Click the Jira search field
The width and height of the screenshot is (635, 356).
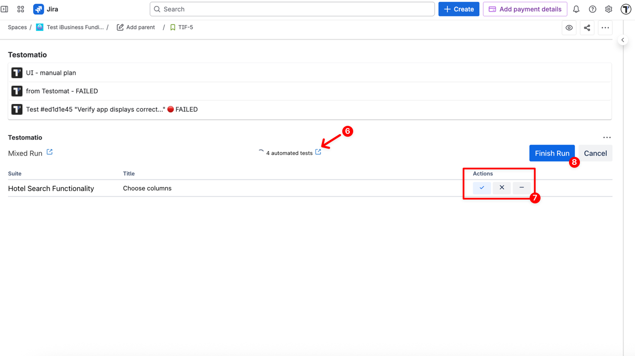[292, 9]
